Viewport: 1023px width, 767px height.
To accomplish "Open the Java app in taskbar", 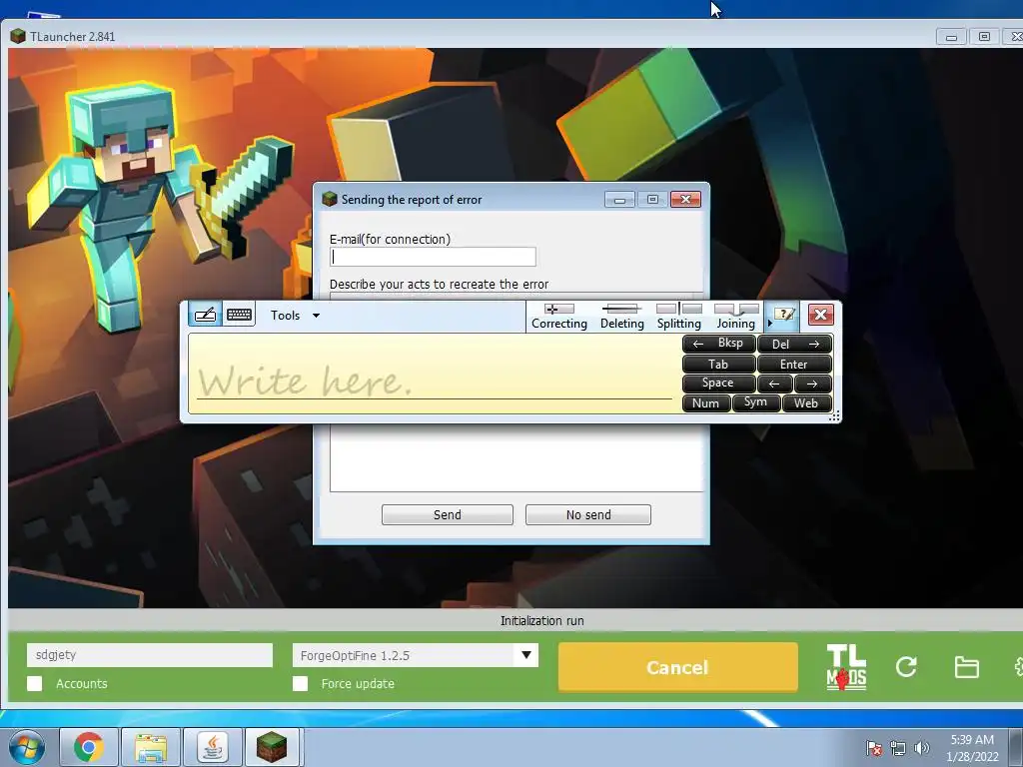I will click(213, 747).
